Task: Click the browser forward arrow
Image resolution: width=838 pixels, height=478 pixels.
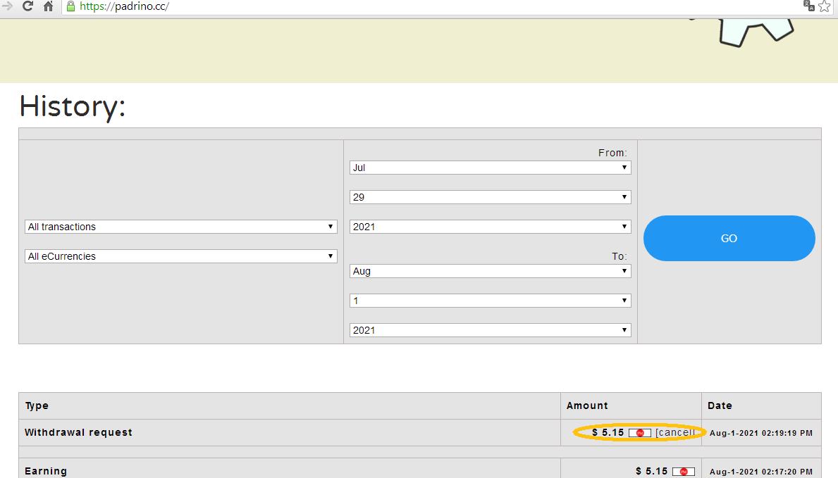Action: click(7, 6)
